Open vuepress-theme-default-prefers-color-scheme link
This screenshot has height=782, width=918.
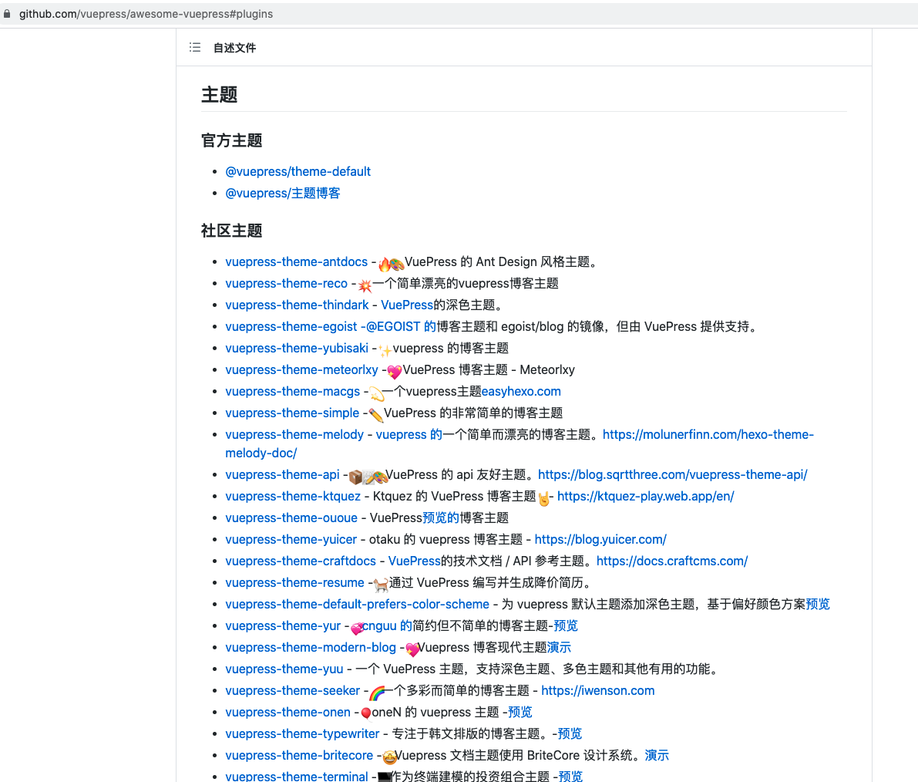coord(357,605)
